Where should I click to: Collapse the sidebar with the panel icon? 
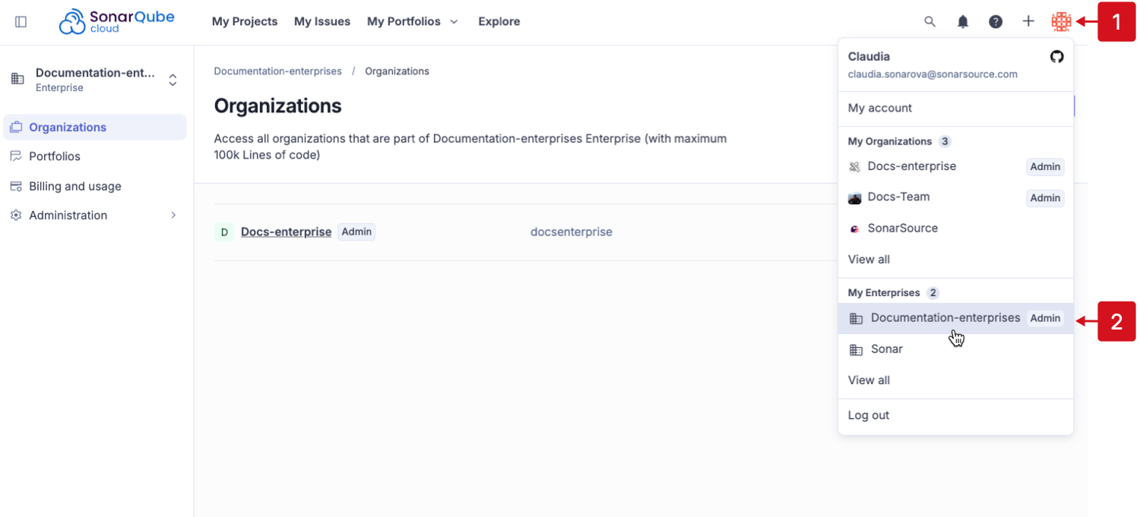[x=21, y=22]
